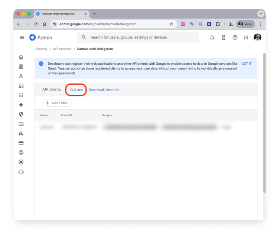Navigate to the API controls breadcrumb
The height and width of the screenshot is (238, 279).
(62, 49)
